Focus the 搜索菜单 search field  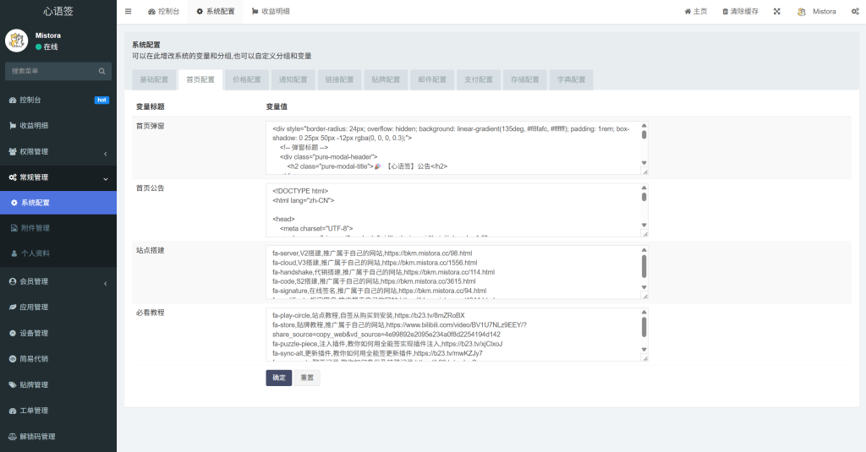[x=58, y=71]
